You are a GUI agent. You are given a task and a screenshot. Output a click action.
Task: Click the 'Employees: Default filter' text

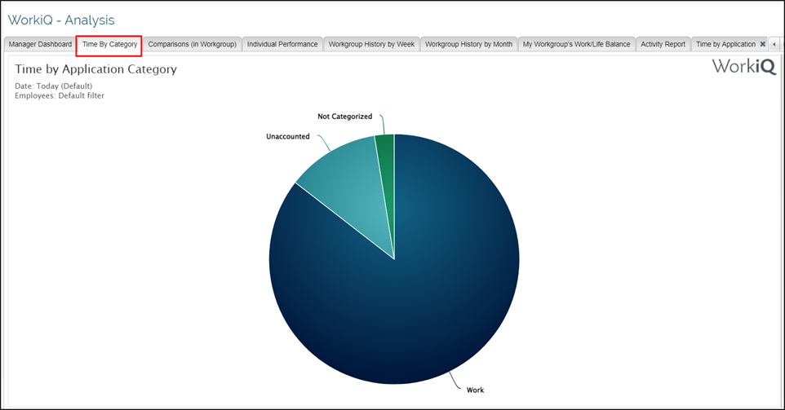[x=60, y=95]
